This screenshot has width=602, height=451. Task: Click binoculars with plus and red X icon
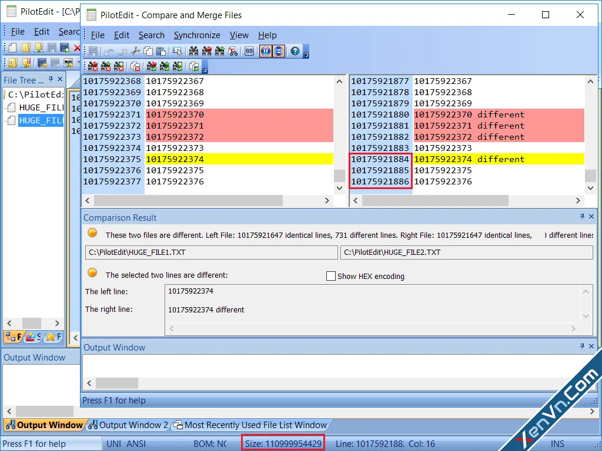tap(119, 66)
